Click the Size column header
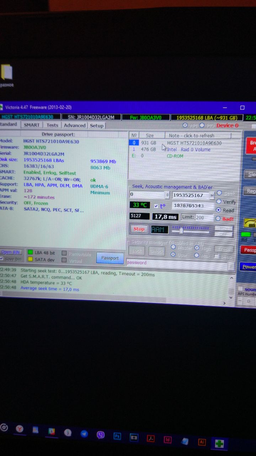The height and width of the screenshot is (456, 256). point(151,135)
